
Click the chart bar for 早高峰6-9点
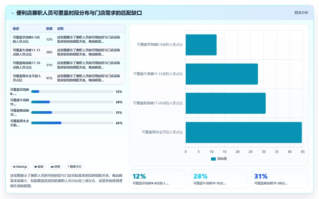[201, 45]
